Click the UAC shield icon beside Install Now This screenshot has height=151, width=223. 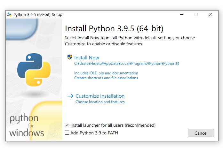70,57
